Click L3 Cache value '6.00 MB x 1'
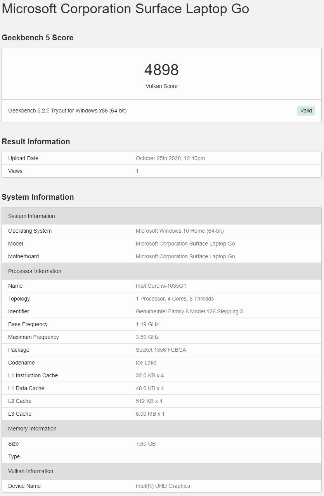Viewport: 324px width, 496px height. [x=150, y=414]
